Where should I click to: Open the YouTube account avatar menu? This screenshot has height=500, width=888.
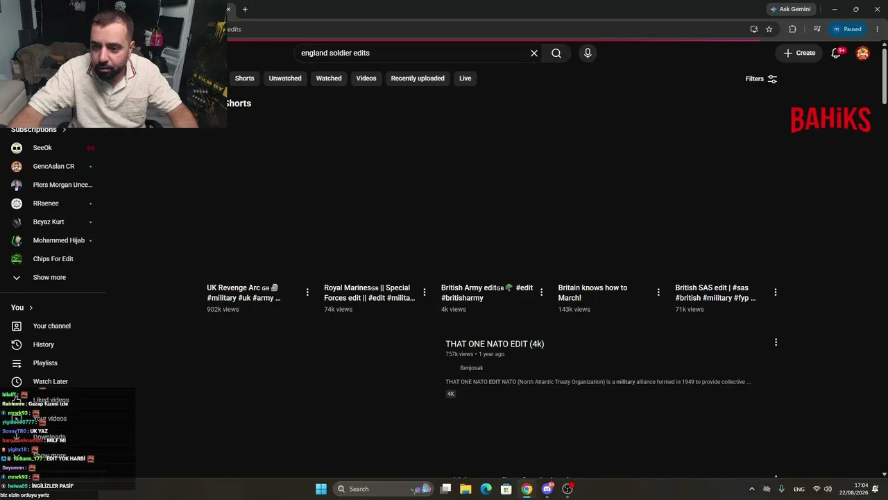(862, 53)
